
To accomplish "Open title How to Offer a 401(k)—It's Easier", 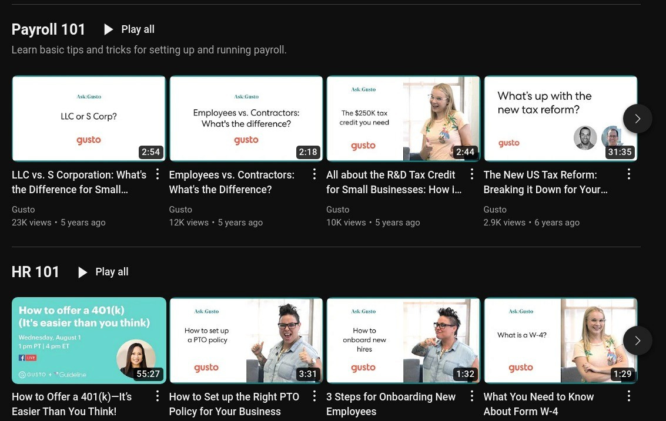I will tap(72, 404).
